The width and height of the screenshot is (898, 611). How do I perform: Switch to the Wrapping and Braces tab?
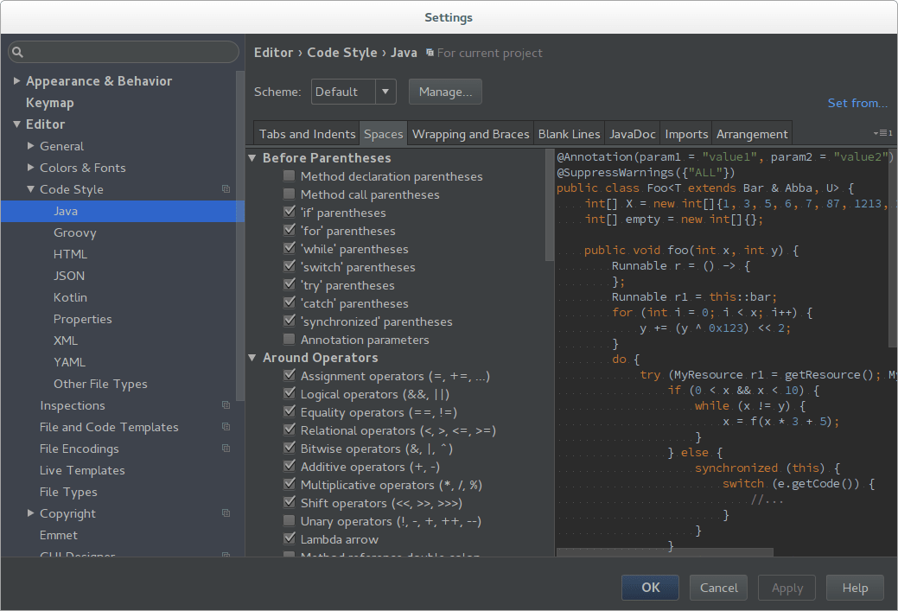(x=470, y=133)
